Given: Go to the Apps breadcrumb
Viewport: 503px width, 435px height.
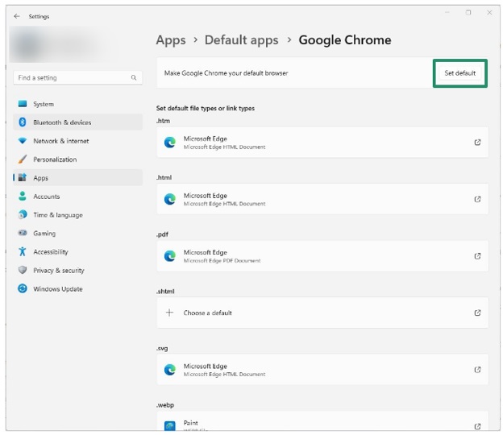Looking at the screenshot, I should coord(171,40).
